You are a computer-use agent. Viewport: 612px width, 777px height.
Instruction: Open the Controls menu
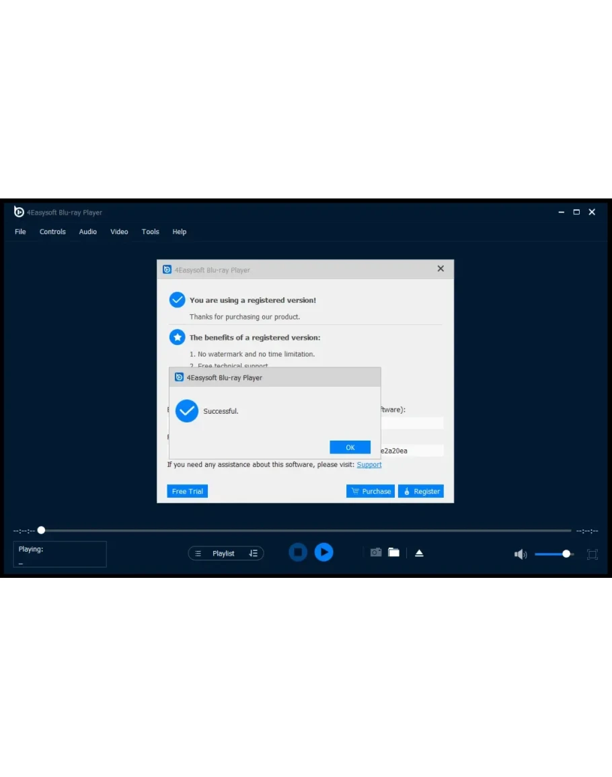(x=52, y=231)
